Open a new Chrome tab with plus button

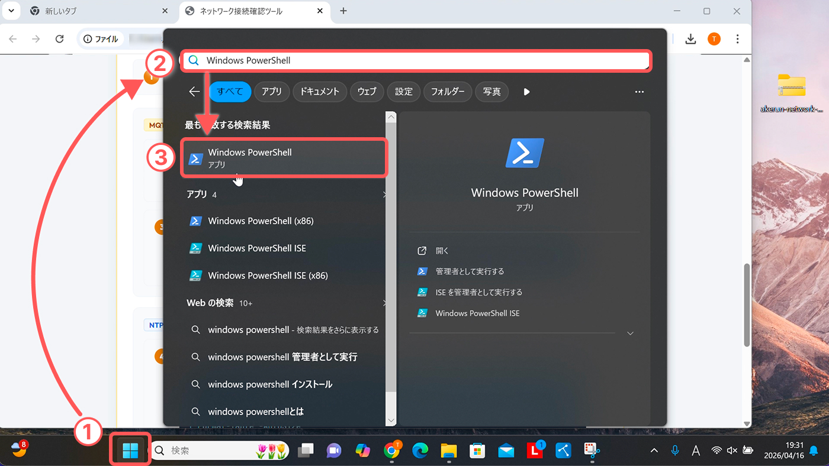tap(343, 11)
